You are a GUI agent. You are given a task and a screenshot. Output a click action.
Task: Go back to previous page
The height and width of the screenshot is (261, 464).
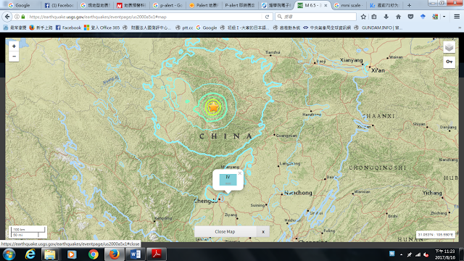pos(7,17)
